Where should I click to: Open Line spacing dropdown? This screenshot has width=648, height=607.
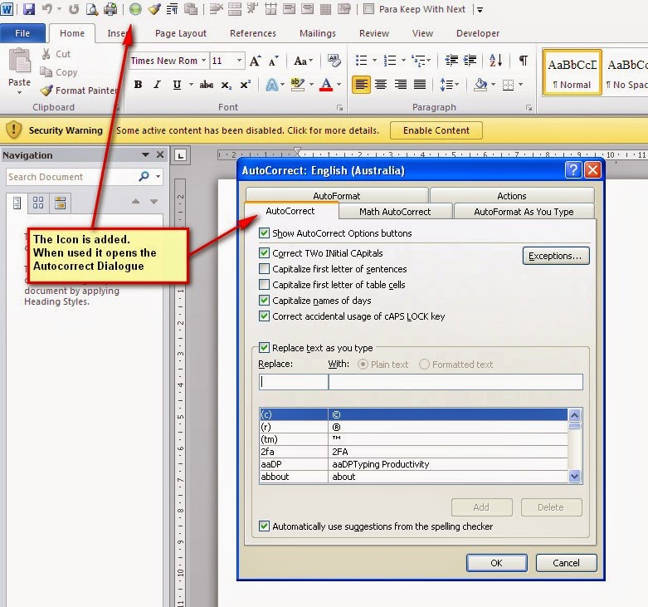point(450,85)
